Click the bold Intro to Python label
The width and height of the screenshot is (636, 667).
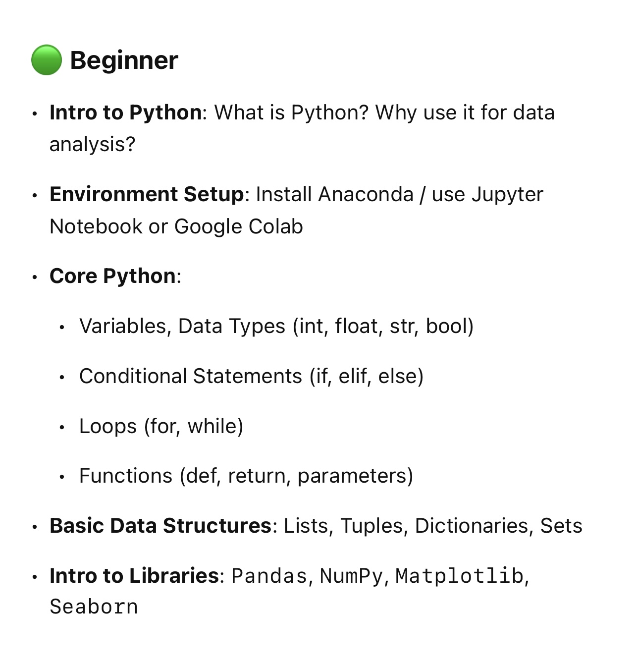pyautogui.click(x=126, y=113)
